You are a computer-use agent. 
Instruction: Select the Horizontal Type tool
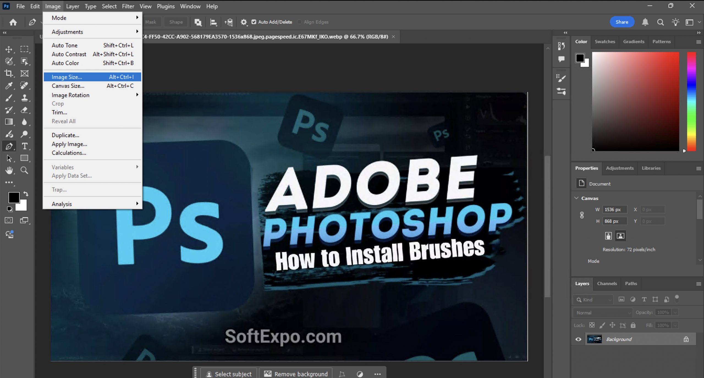click(x=24, y=146)
